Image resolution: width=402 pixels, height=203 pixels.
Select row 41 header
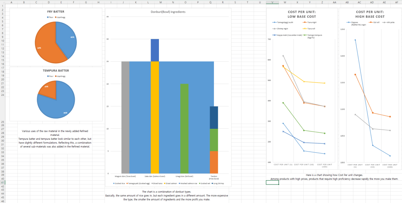tap(2, 183)
